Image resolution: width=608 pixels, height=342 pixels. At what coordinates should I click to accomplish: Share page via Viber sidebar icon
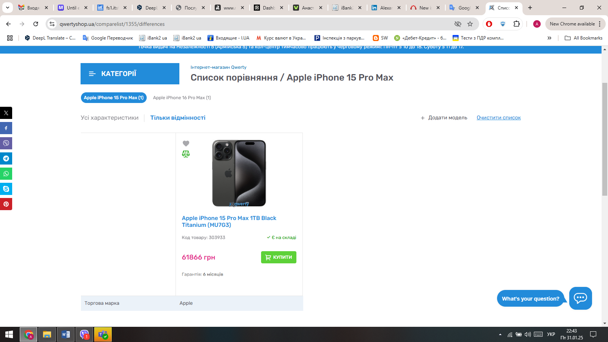point(6,143)
